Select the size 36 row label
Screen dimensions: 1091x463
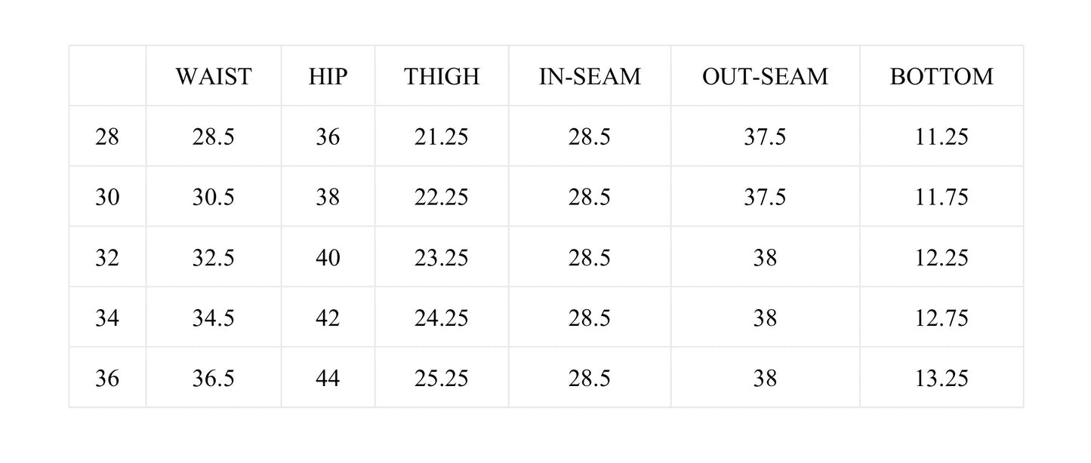[107, 379]
